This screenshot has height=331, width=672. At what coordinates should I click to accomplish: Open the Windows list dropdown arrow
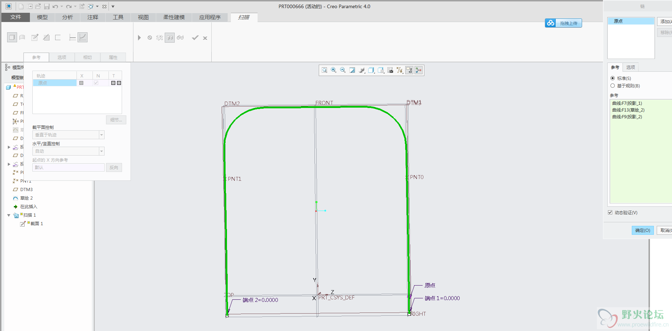(x=97, y=6)
